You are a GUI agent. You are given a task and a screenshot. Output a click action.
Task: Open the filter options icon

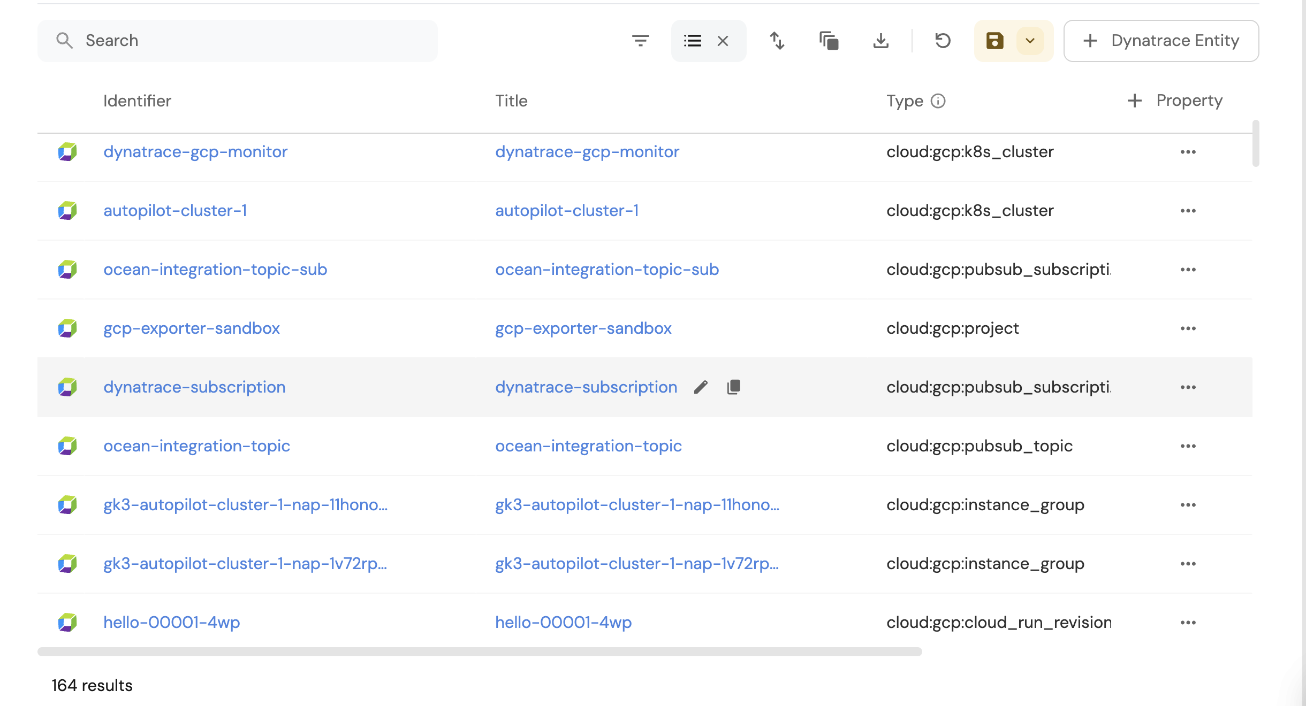tap(640, 41)
